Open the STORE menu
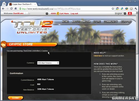The width and height of the screenshot is (139, 101). click(x=97, y=22)
